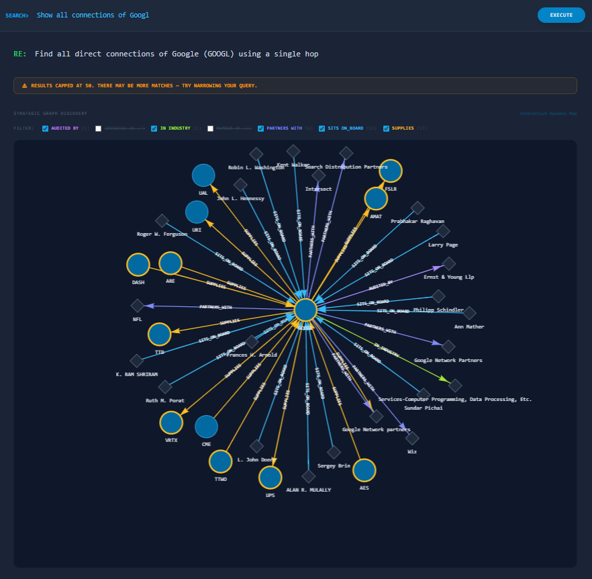The image size is (592, 579).
Task: Click the Prabhakar Raghavan diamond node
Action: point(417,208)
